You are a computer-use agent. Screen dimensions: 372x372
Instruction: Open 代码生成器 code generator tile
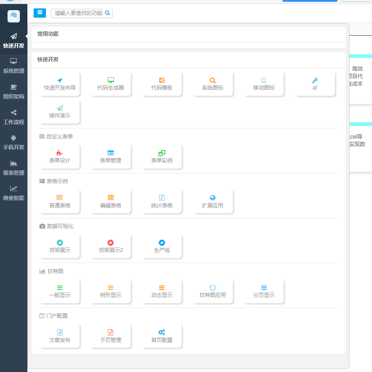click(111, 84)
